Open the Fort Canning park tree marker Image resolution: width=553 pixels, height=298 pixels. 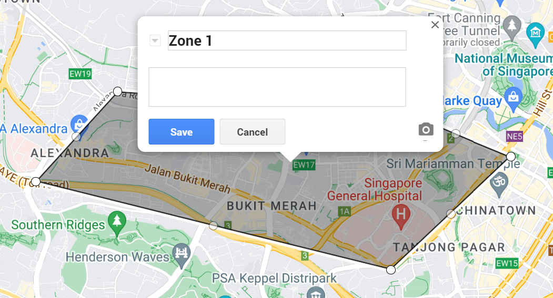tap(512, 27)
